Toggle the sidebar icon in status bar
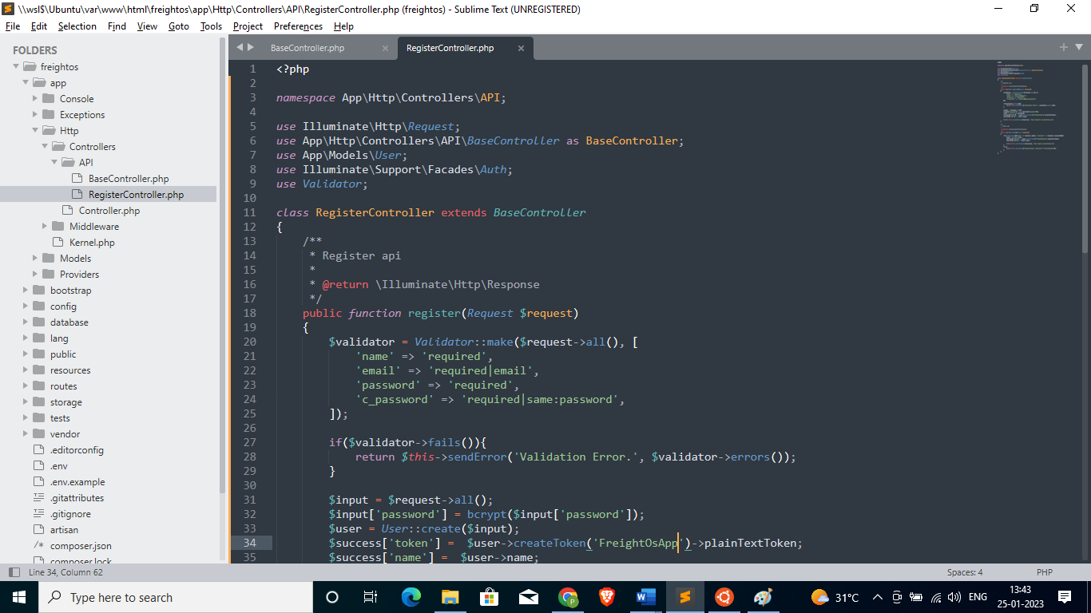 pyautogui.click(x=14, y=572)
